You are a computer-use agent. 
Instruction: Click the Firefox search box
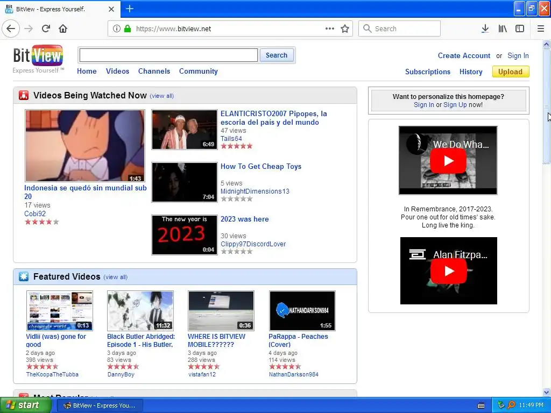pyautogui.click(x=400, y=29)
